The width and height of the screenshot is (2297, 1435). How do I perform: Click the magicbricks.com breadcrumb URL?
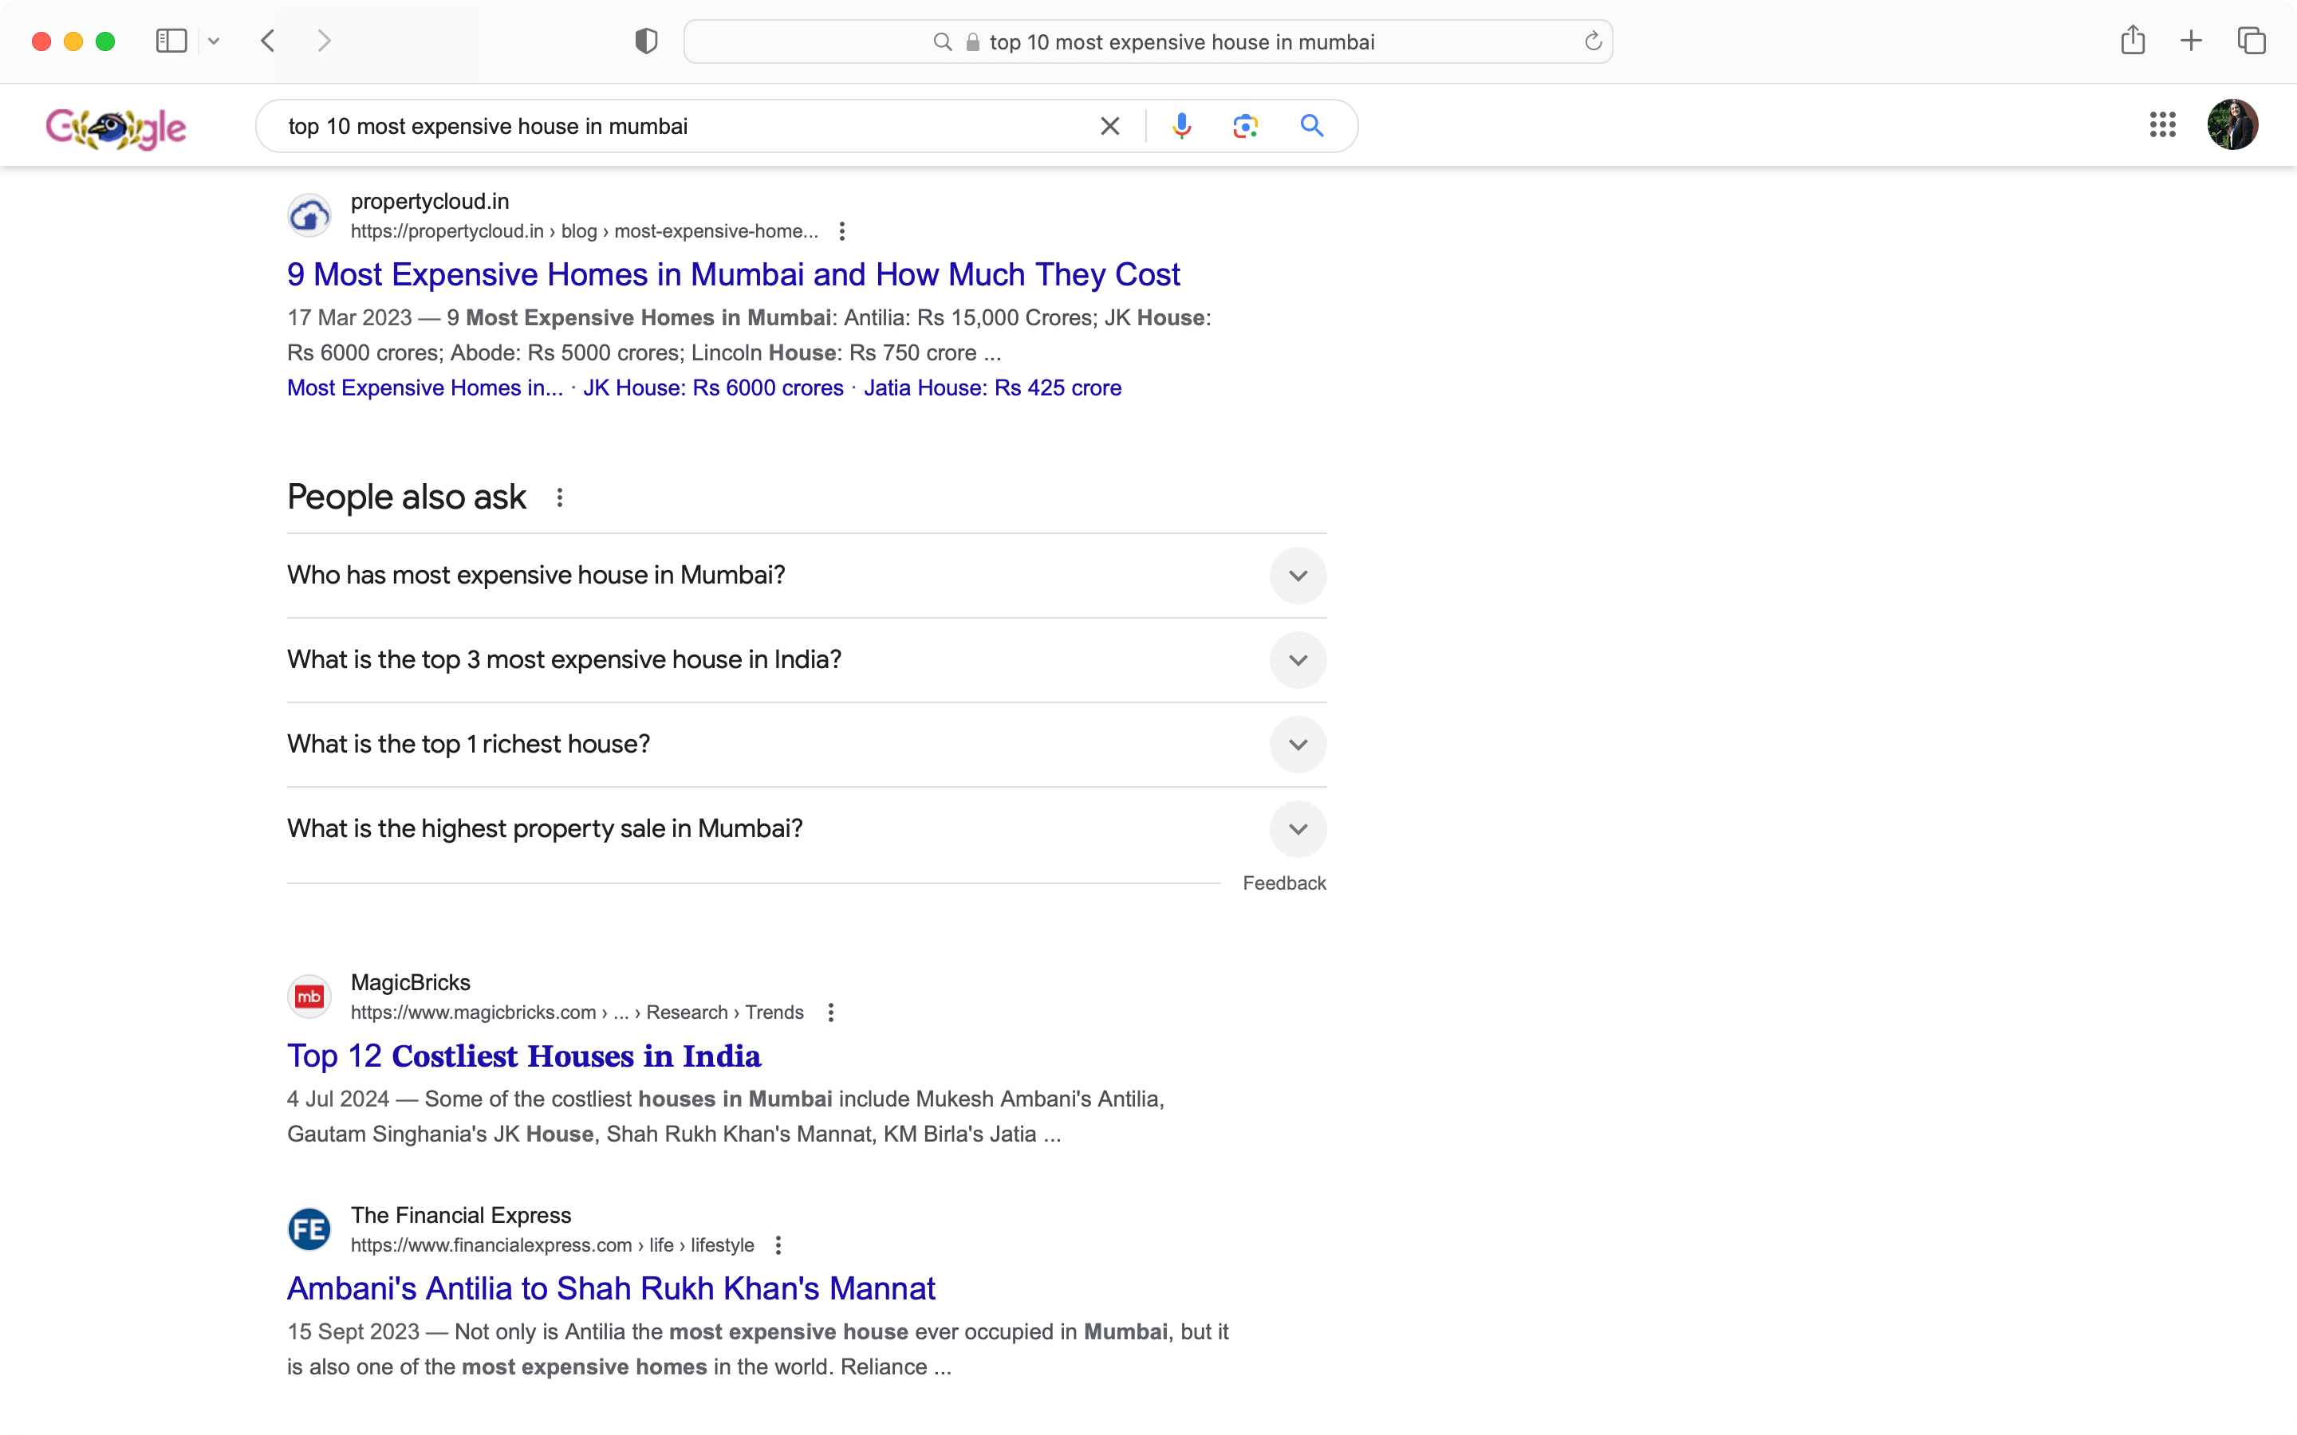(x=577, y=1012)
